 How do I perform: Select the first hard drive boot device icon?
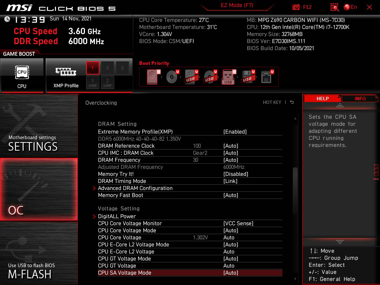pyautogui.click(x=152, y=77)
